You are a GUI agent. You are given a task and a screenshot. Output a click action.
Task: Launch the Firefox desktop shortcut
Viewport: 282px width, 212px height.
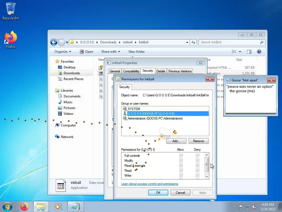(x=10, y=40)
